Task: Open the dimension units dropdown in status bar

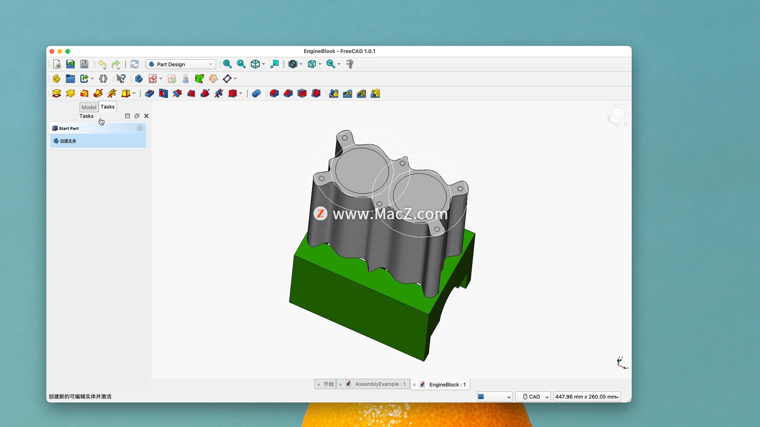Action: (587, 397)
